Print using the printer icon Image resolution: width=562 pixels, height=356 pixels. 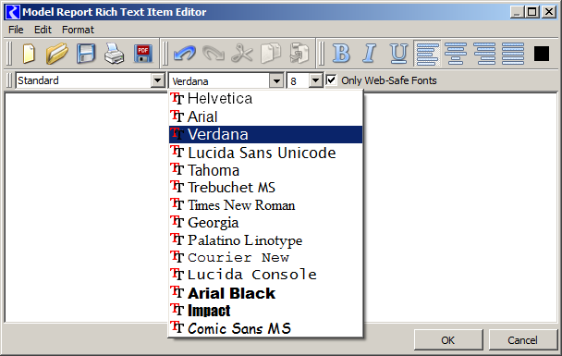114,54
